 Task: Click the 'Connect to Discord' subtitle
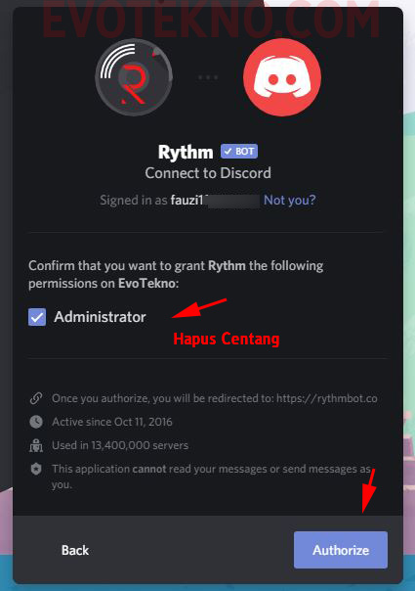208,173
